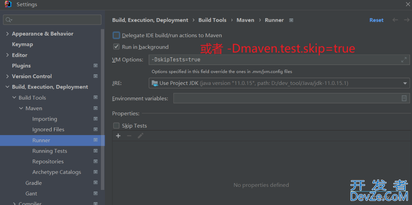The height and width of the screenshot is (205, 412).
Task: Open Archetype Catalogs settings page
Action: point(57,172)
